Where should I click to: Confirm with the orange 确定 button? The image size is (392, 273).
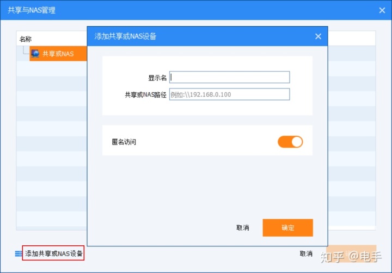point(288,227)
